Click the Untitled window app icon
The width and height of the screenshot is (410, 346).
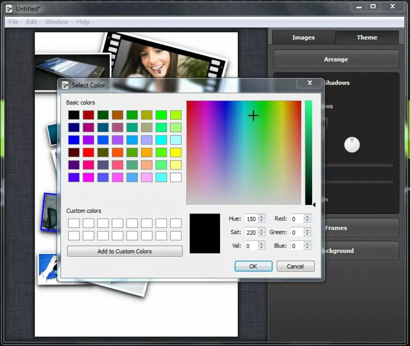tap(9, 9)
